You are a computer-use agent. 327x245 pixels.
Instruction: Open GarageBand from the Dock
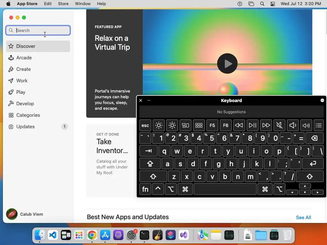click(157, 235)
